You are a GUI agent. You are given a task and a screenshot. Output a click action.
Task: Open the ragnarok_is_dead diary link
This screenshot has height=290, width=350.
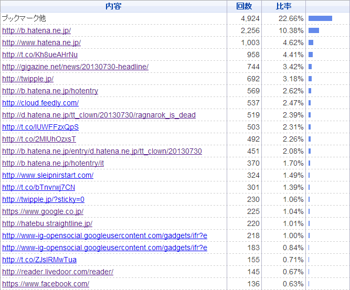coord(99,115)
